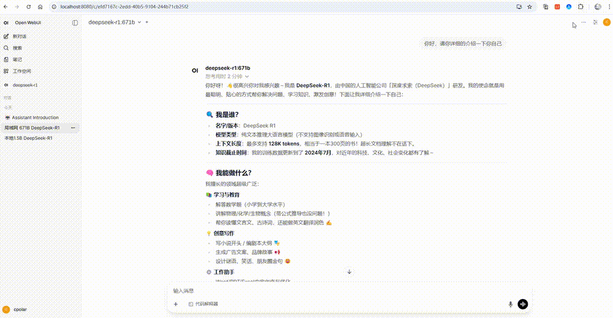Image resolution: width=613 pixels, height=318 pixels.
Task: Click the scroll-to-bottom arrow button
Action: coord(349,272)
